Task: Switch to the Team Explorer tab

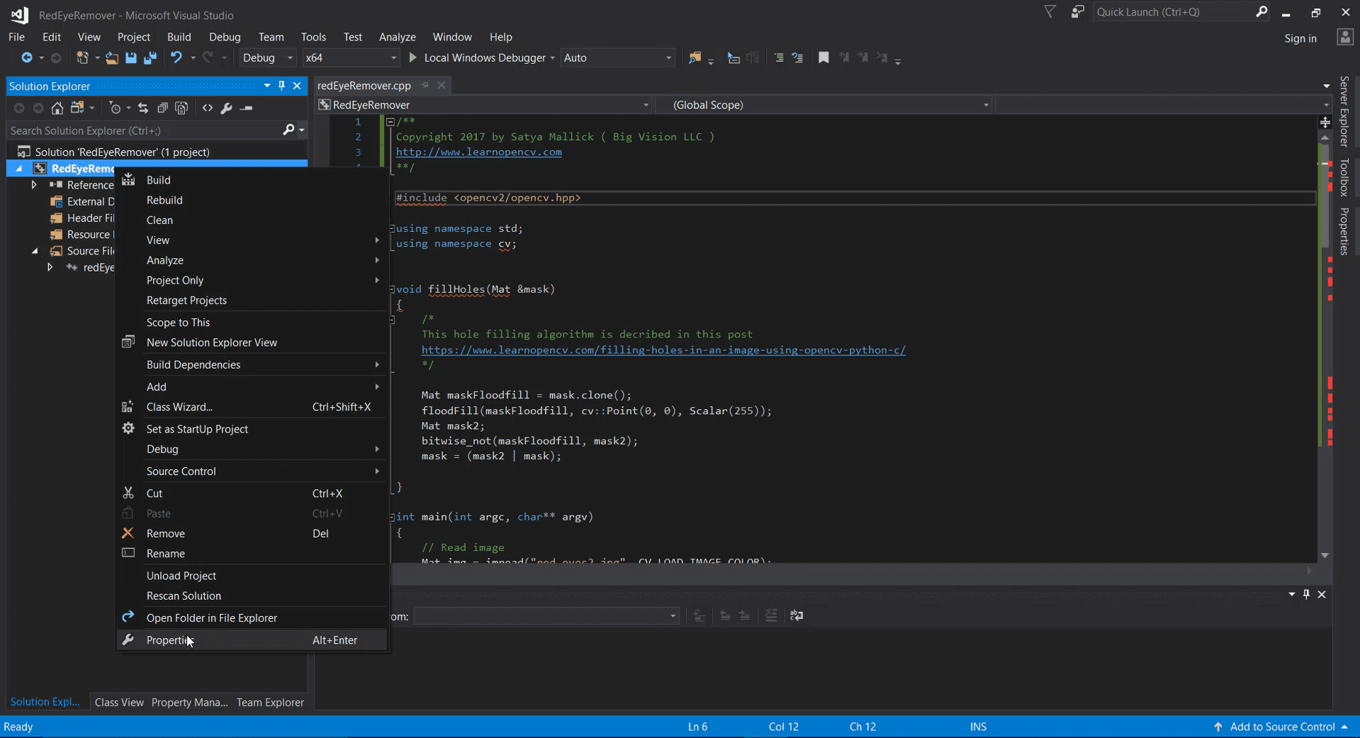Action: [270, 703]
